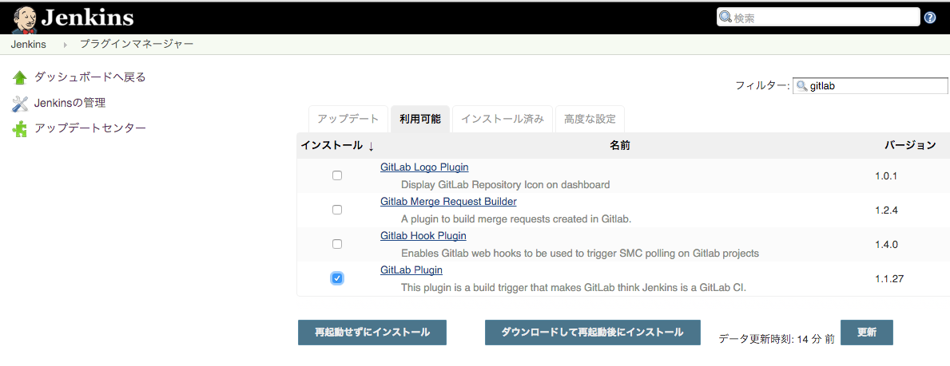Click プラグインマネージャー breadcrumb
This screenshot has height=366, width=950.
pyautogui.click(x=137, y=44)
